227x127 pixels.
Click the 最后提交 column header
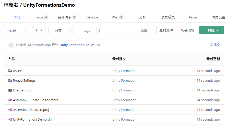point(119,59)
